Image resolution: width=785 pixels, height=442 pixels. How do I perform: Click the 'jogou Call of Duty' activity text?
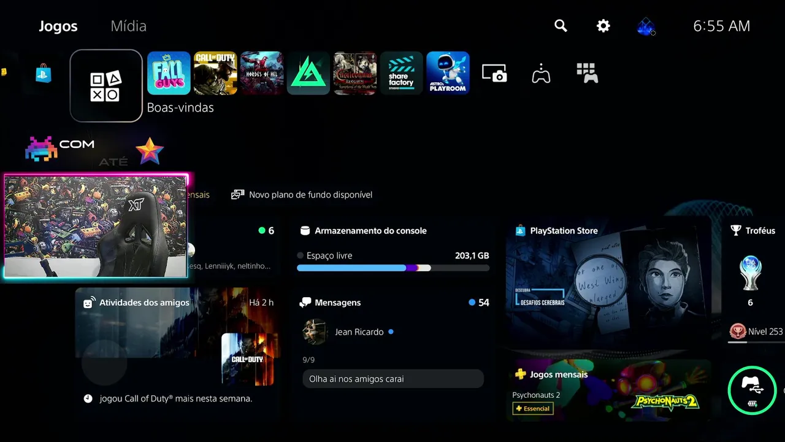point(176,398)
